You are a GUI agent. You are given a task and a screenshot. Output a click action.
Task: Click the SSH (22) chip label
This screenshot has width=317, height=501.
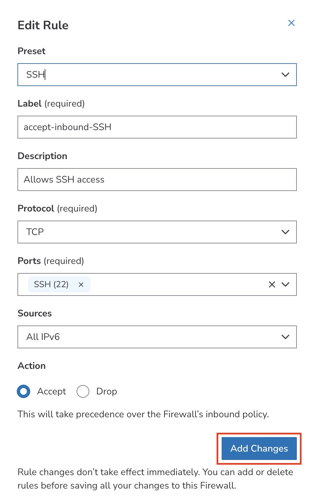[51, 284]
